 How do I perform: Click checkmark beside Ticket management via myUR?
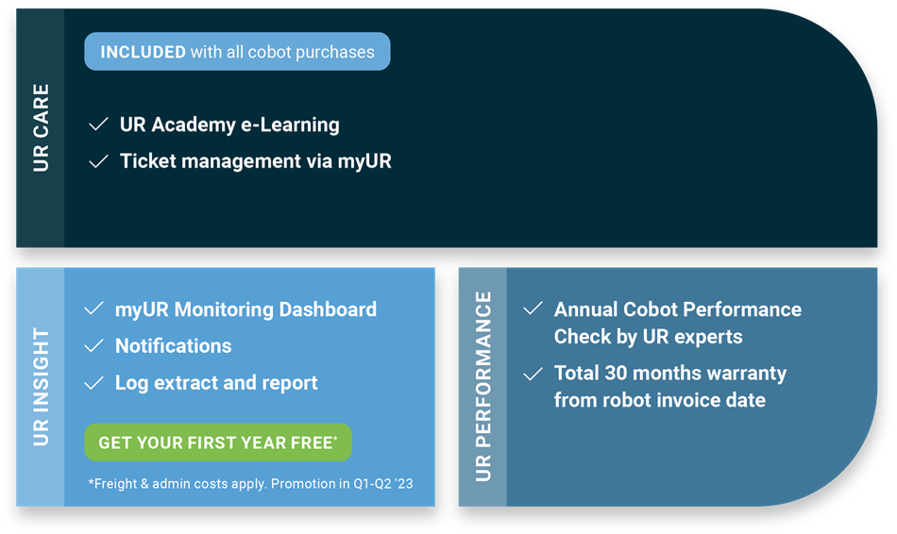tap(99, 161)
